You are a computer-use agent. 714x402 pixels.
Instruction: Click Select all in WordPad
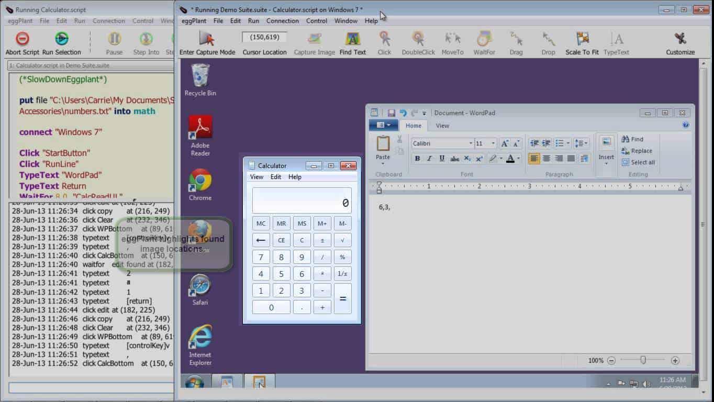pyautogui.click(x=637, y=162)
